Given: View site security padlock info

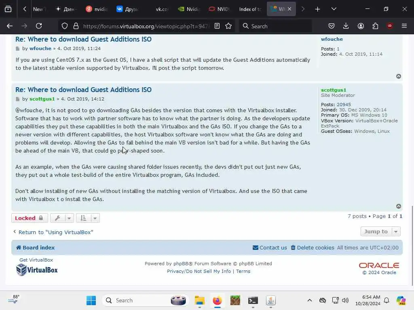Looking at the screenshot, I should click(76, 26).
